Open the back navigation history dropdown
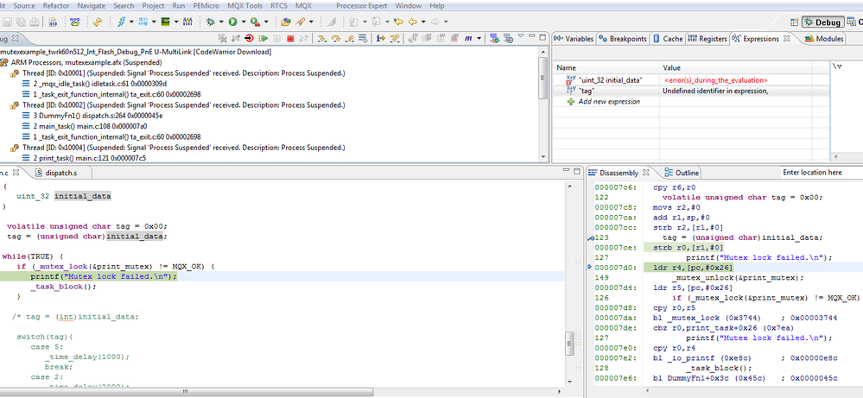Viewport: 863px width, 398px height. click(x=423, y=22)
